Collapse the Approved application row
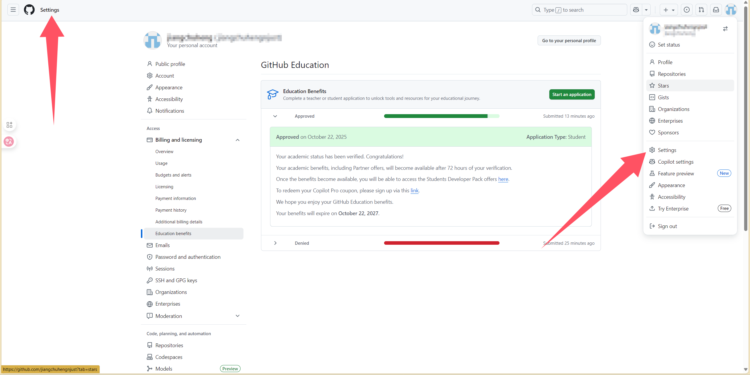 pyautogui.click(x=275, y=116)
